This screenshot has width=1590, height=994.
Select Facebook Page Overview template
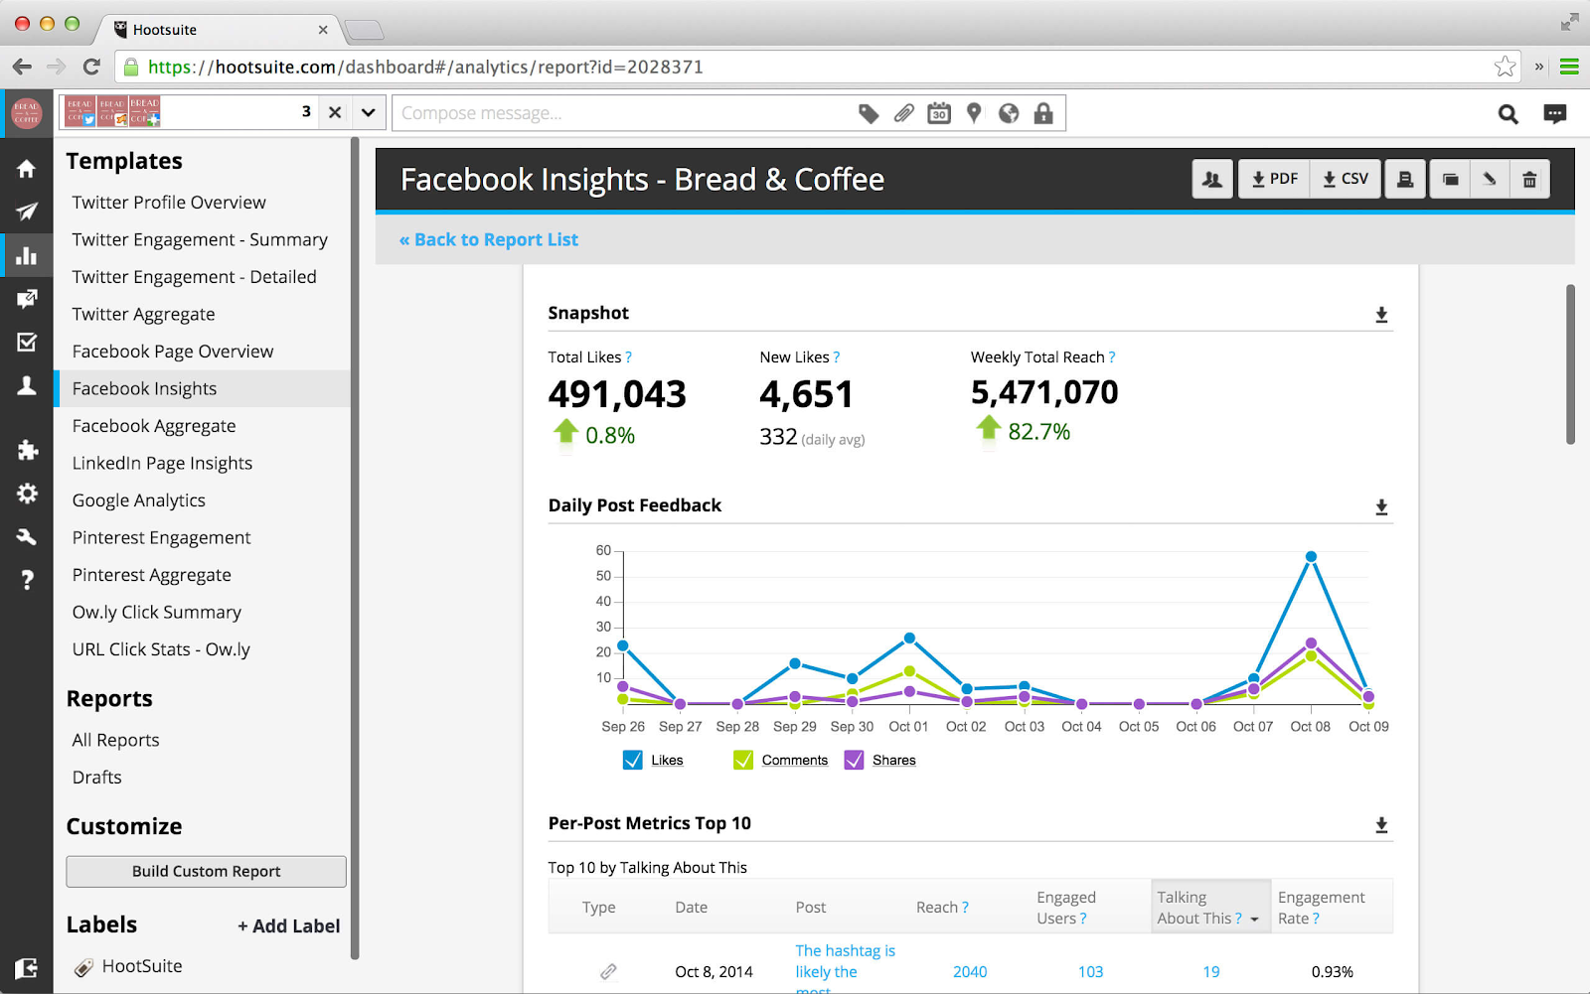(172, 352)
